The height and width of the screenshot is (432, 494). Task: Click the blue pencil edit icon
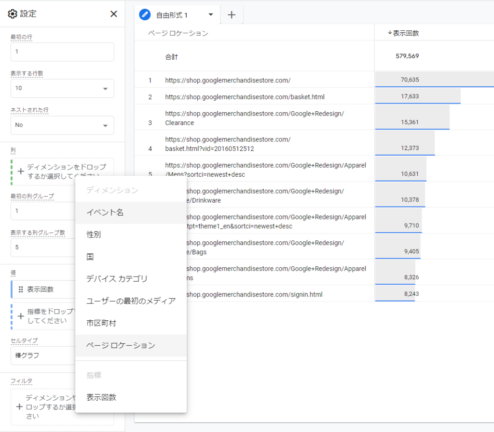pyautogui.click(x=145, y=14)
